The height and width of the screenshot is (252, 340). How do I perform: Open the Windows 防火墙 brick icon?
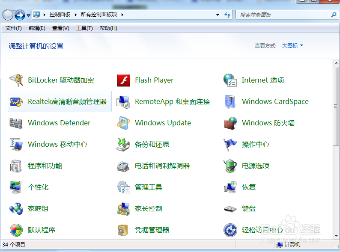click(230, 123)
